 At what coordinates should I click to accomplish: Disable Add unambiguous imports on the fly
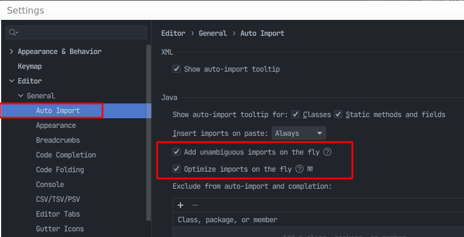(x=176, y=152)
